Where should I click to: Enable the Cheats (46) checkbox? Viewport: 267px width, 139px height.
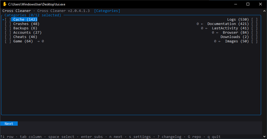pos(8,37)
